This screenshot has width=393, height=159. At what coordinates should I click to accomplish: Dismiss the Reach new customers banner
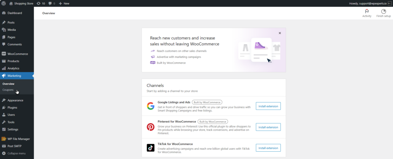coord(280,33)
